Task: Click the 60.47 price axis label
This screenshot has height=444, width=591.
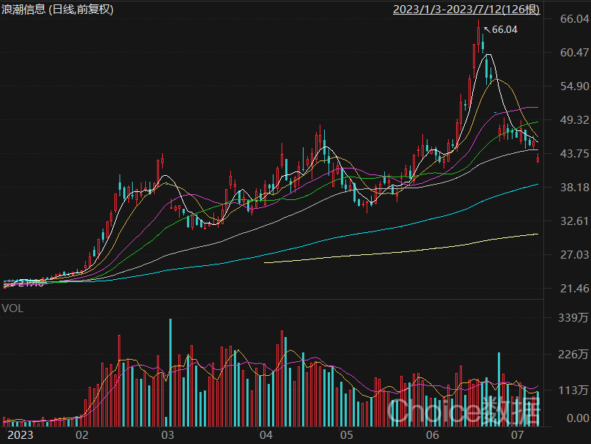Action: tap(574, 52)
